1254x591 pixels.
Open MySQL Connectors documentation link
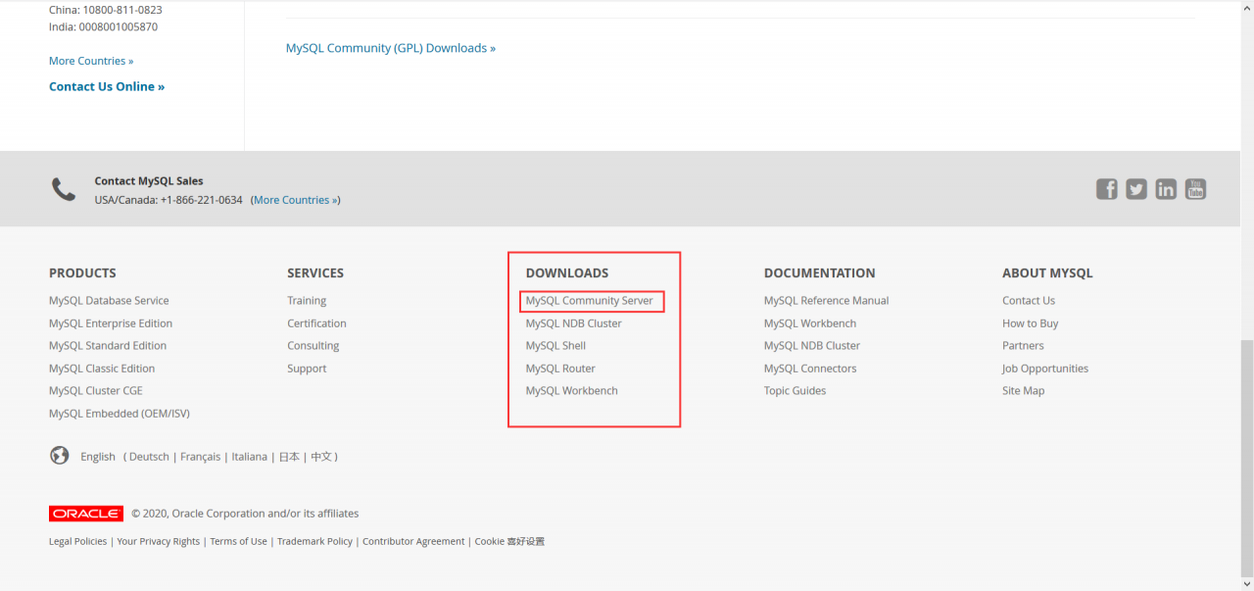[810, 369]
